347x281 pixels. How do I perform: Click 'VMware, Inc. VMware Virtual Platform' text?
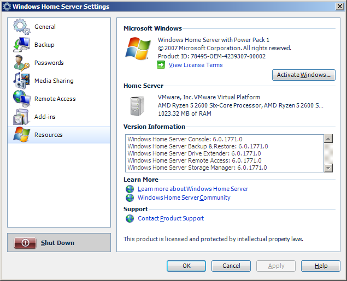tap(209, 97)
